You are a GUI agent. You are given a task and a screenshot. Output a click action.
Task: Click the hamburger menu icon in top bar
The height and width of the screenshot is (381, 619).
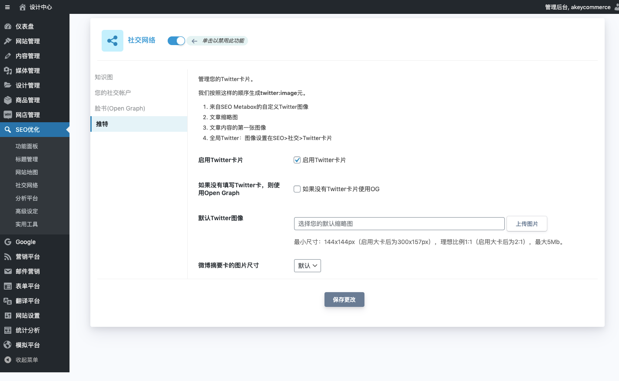tap(7, 7)
